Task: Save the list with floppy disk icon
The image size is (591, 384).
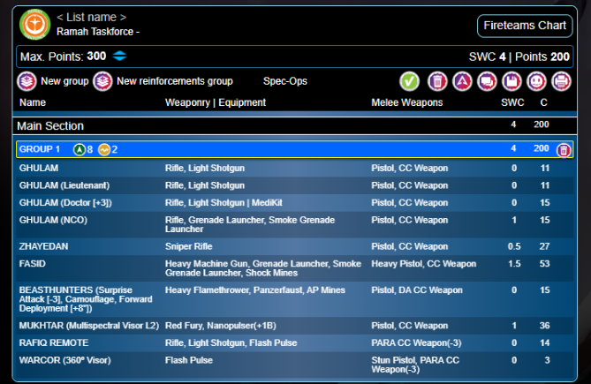Action: (x=511, y=81)
